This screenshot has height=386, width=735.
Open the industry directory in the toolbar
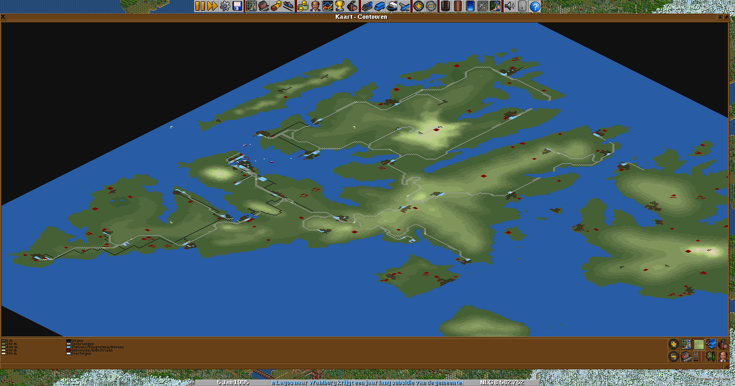tap(352, 6)
